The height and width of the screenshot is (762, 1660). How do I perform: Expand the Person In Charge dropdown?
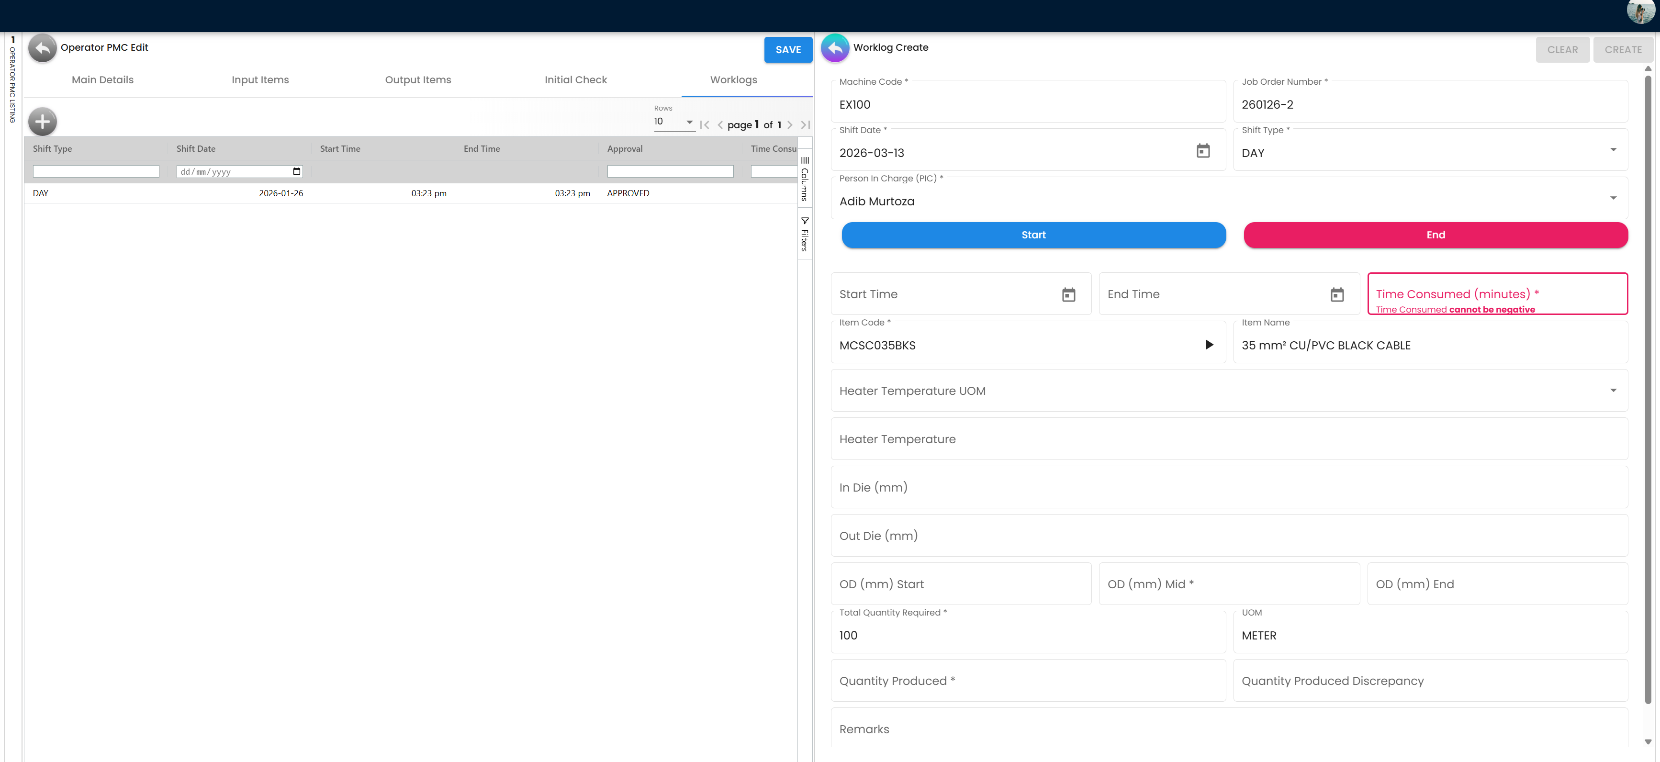(x=1614, y=198)
